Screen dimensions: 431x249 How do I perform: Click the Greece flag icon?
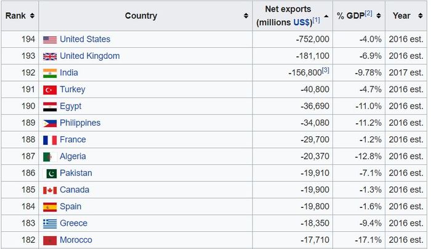tap(50, 224)
